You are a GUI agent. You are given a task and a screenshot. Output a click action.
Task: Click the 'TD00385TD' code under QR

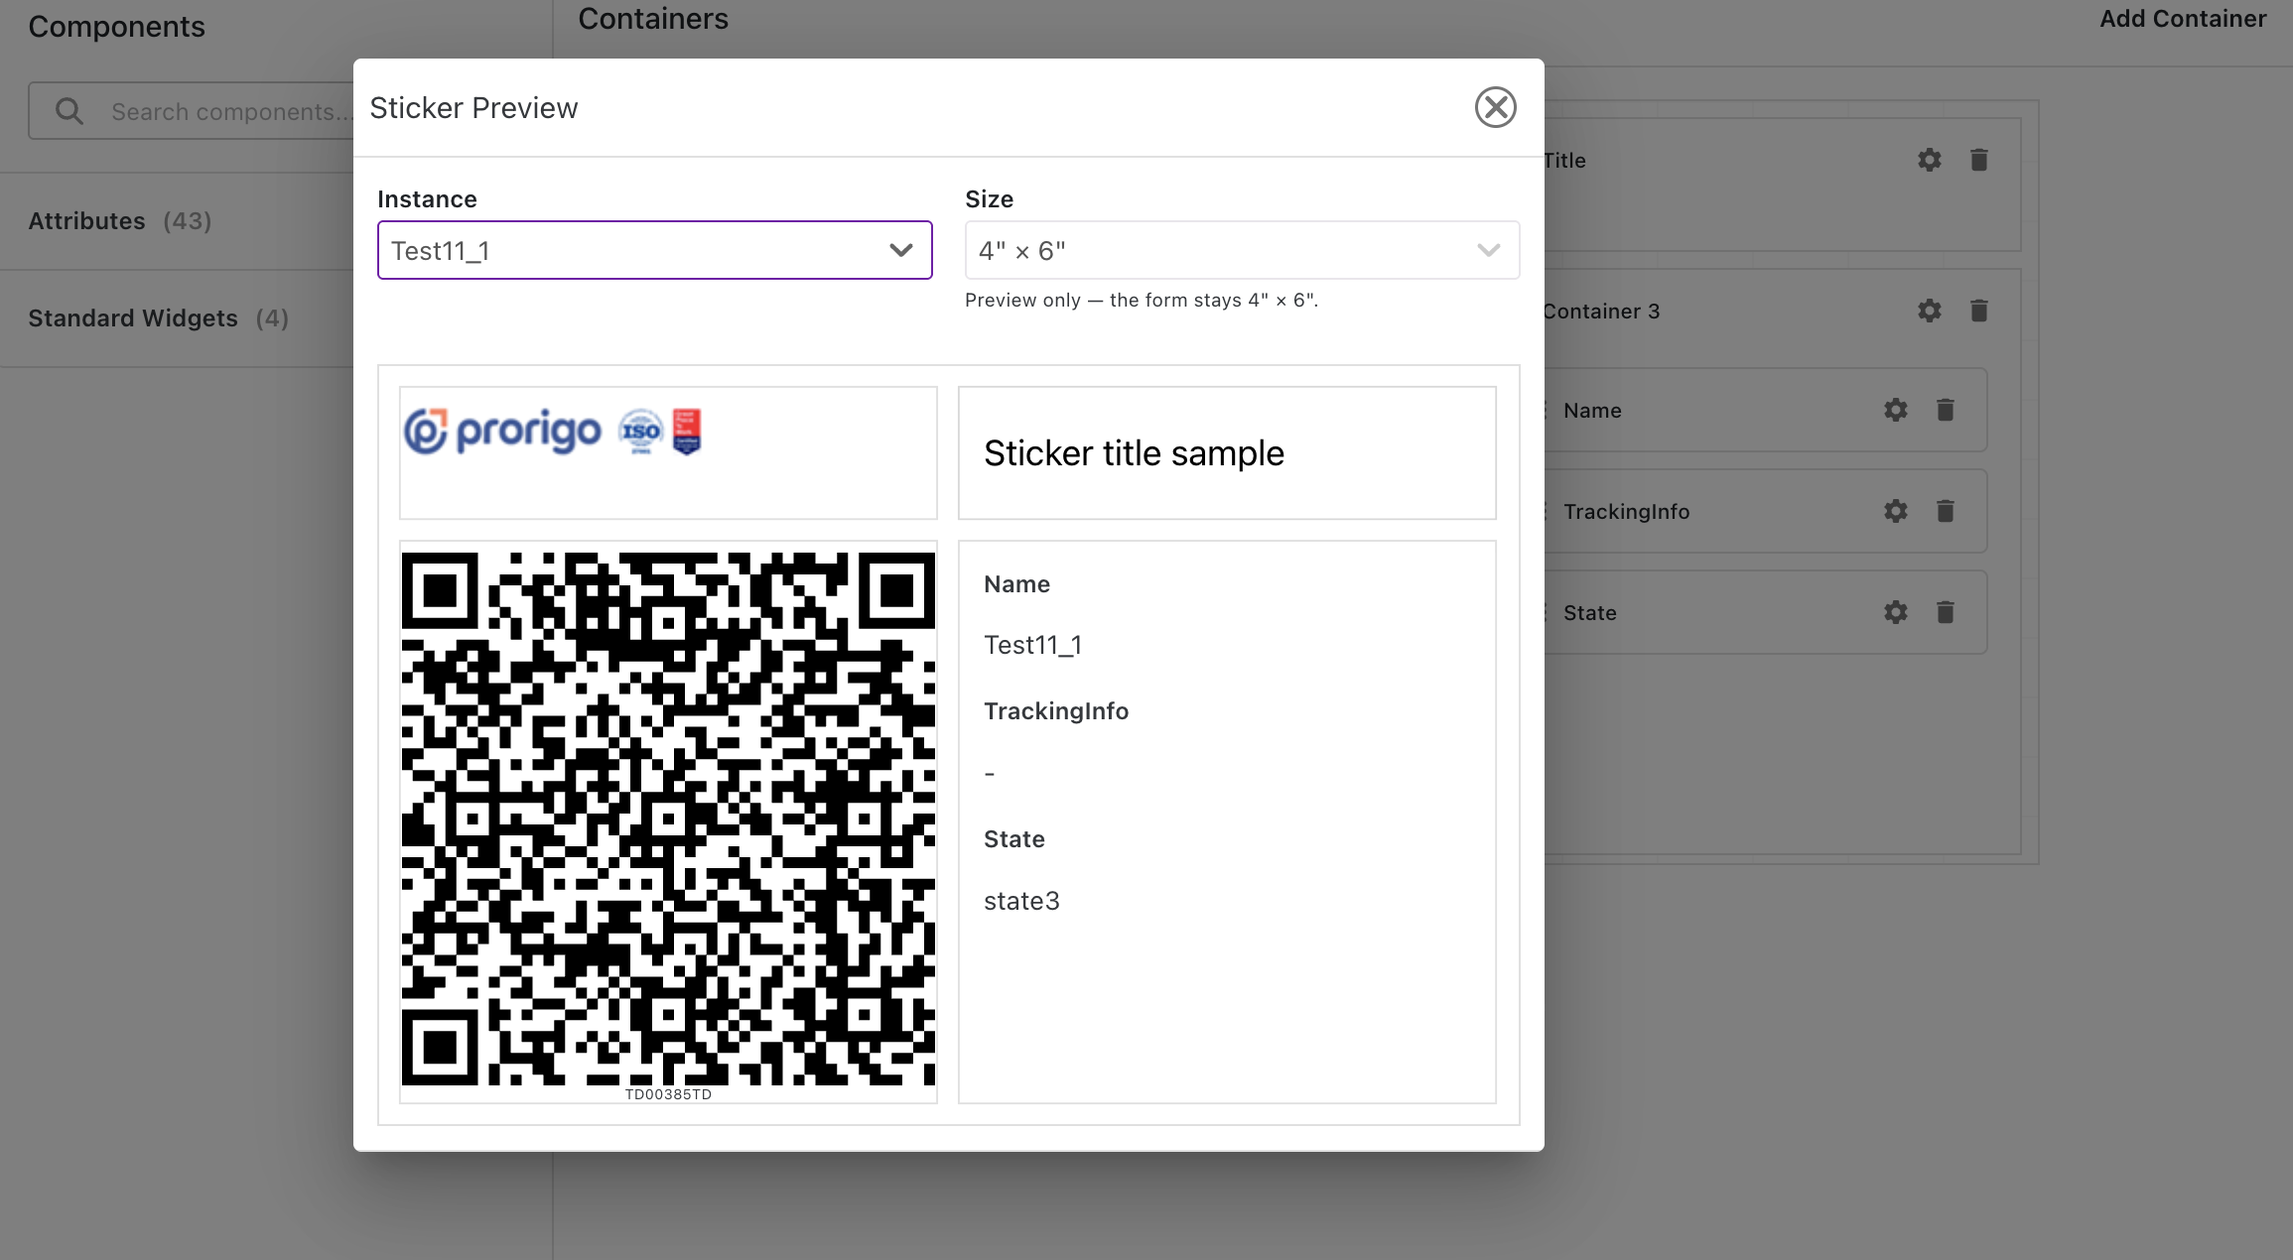[x=668, y=1094]
